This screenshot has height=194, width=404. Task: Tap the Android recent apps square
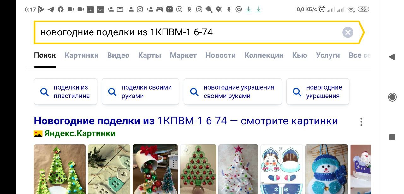tap(392, 137)
